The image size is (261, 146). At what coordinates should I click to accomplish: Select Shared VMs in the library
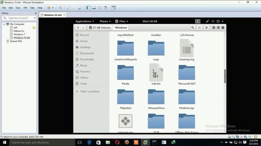(x=16, y=41)
